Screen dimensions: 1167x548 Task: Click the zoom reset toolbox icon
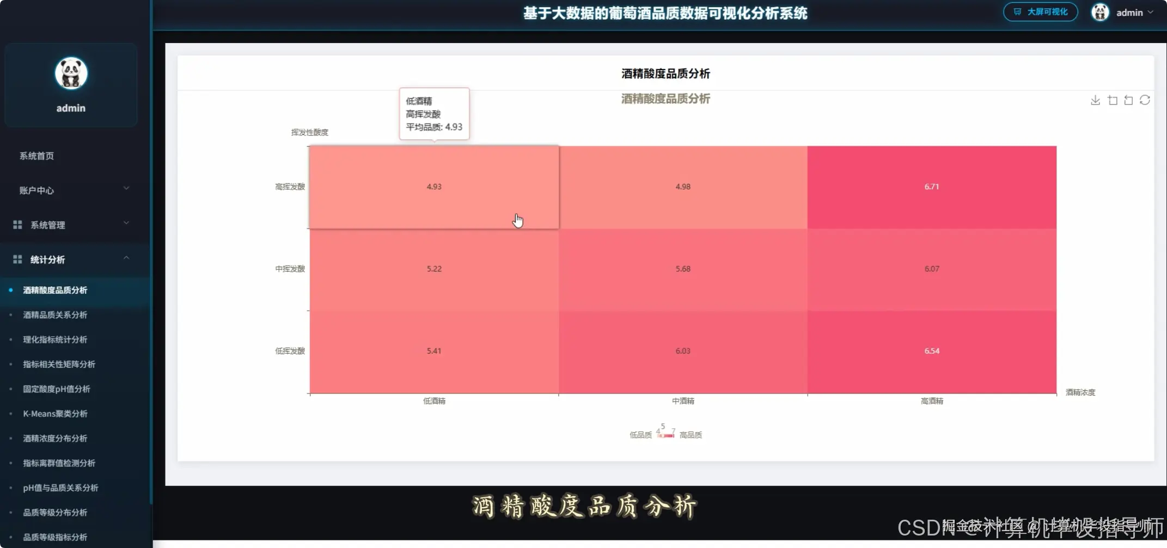(1128, 100)
